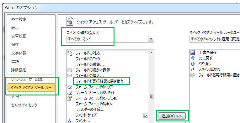
Task: Open the 基本設定 options category
Action: pos(19,19)
